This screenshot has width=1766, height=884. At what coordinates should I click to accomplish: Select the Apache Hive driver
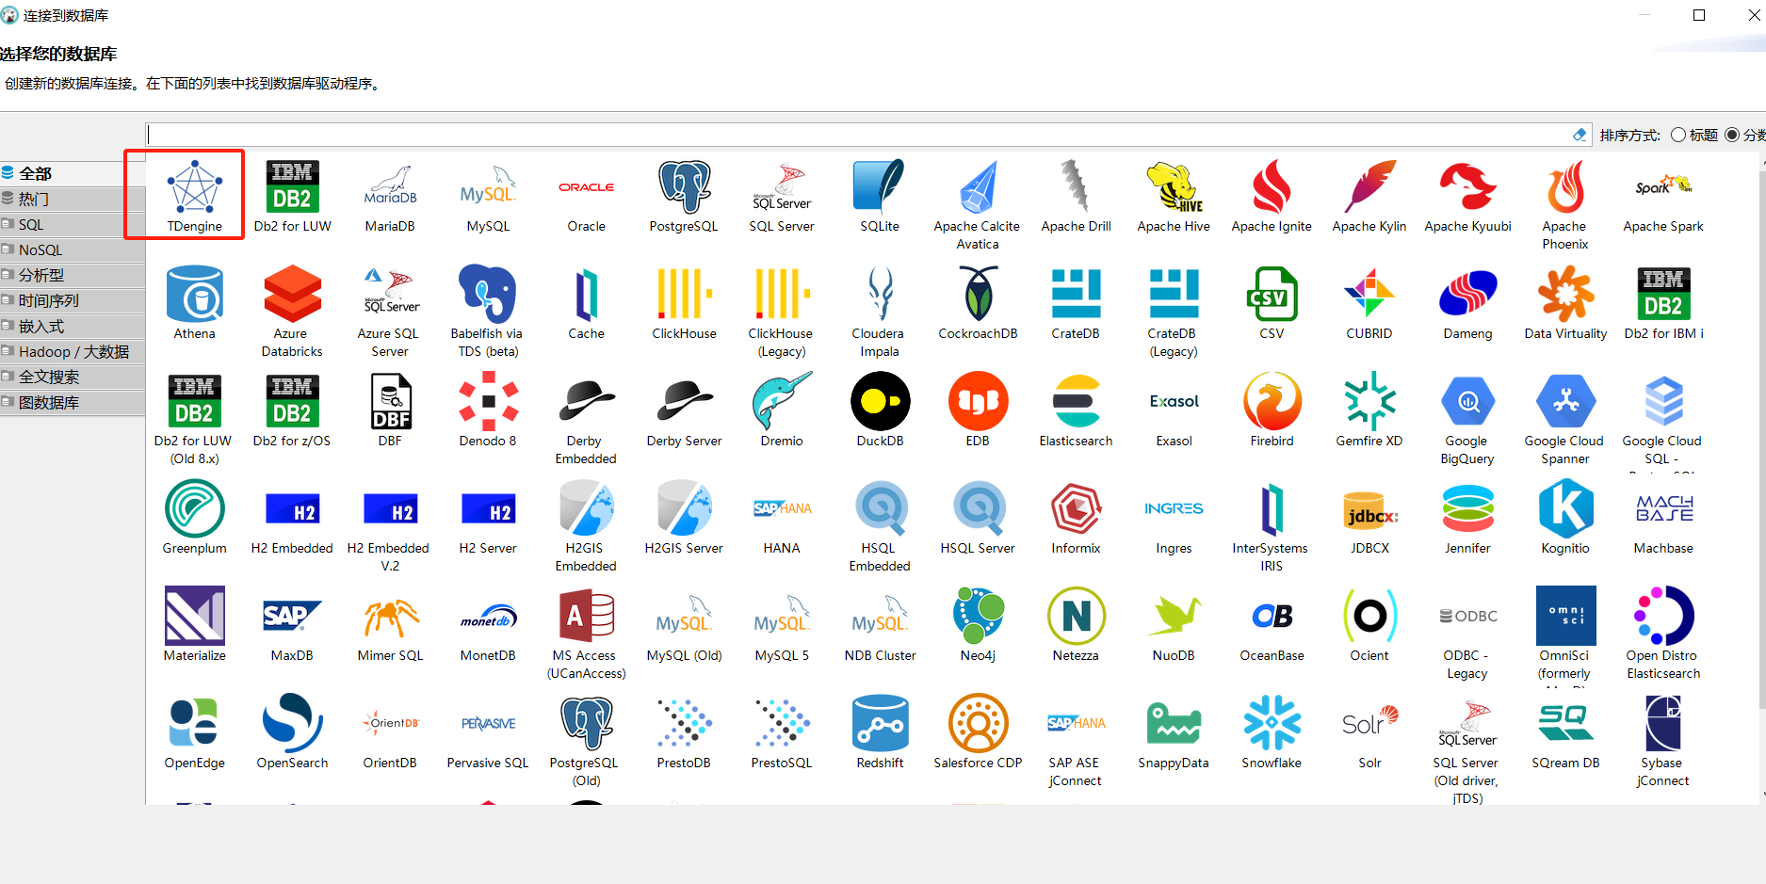[1174, 196]
